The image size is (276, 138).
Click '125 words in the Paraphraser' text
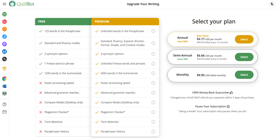tap(63, 31)
